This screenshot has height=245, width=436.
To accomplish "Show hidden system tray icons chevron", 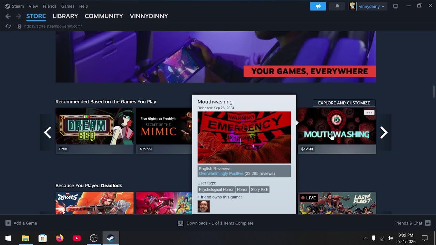I will [365, 238].
